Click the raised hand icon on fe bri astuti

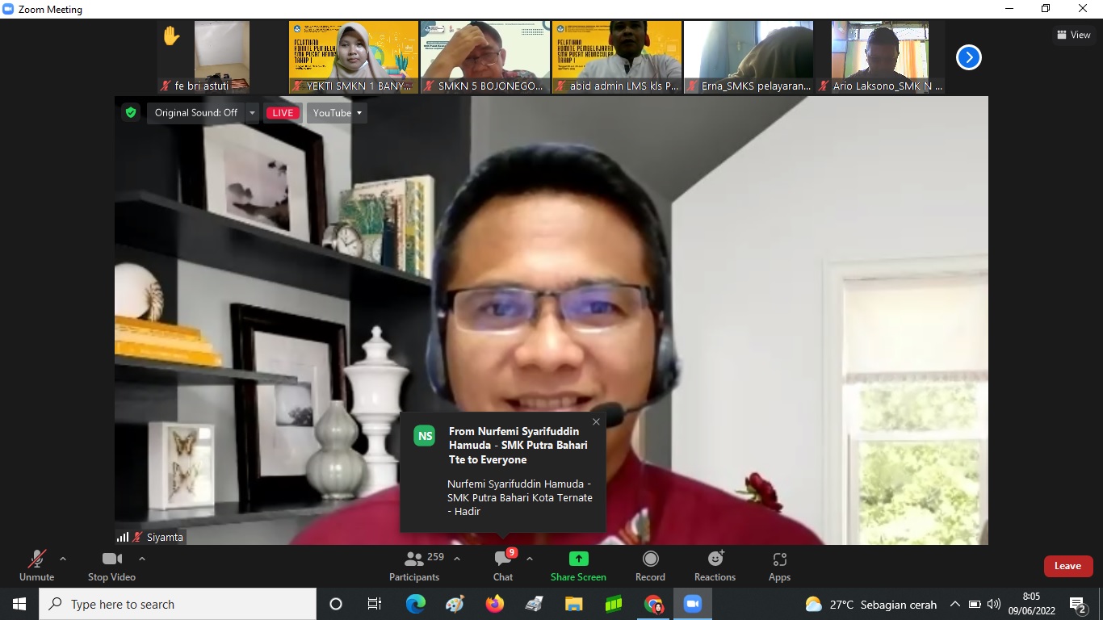point(171,36)
